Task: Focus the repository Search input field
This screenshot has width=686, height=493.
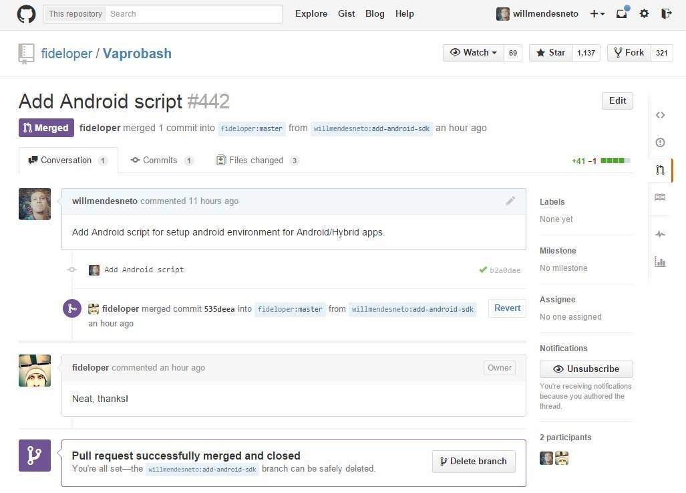Action: click(x=194, y=14)
